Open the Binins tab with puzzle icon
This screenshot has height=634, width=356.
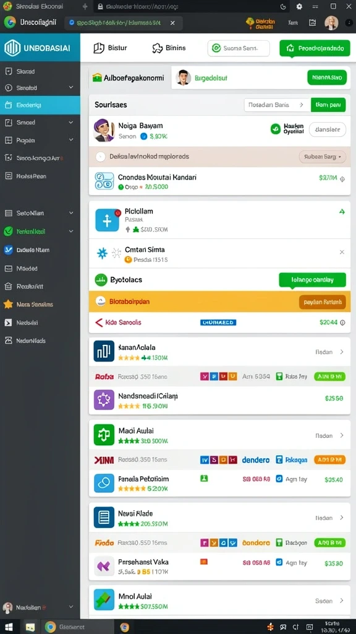click(x=169, y=48)
